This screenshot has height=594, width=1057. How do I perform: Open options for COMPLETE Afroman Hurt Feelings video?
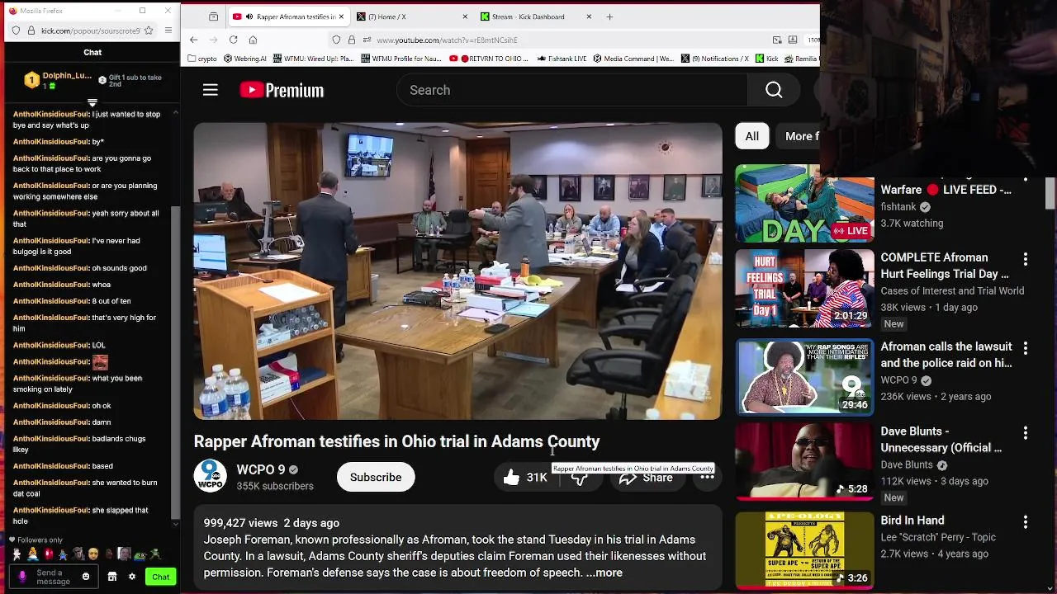point(1026,260)
